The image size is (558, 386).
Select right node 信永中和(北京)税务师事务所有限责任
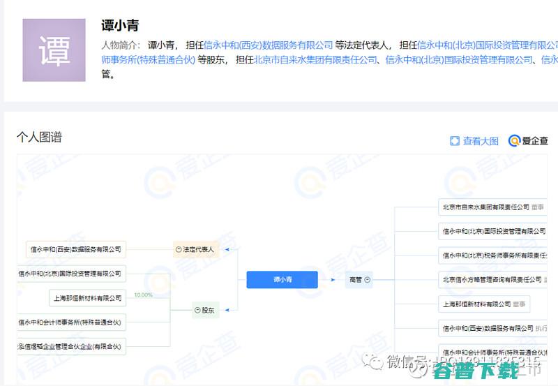click(492, 255)
